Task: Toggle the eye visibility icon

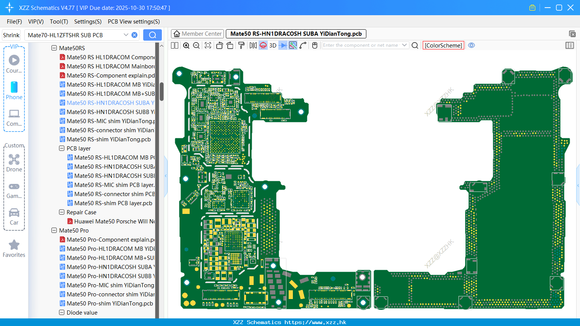Action: coord(471,45)
